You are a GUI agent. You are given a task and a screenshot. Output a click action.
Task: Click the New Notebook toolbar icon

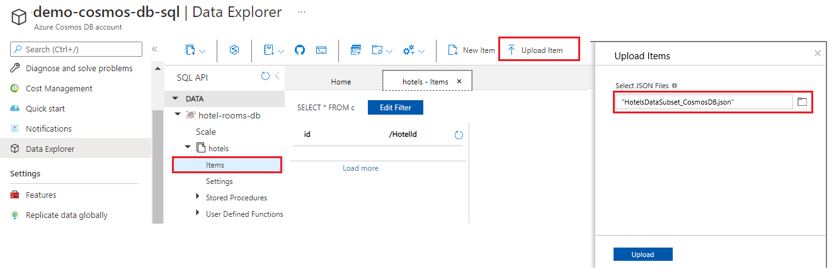pyautogui.click(x=269, y=50)
